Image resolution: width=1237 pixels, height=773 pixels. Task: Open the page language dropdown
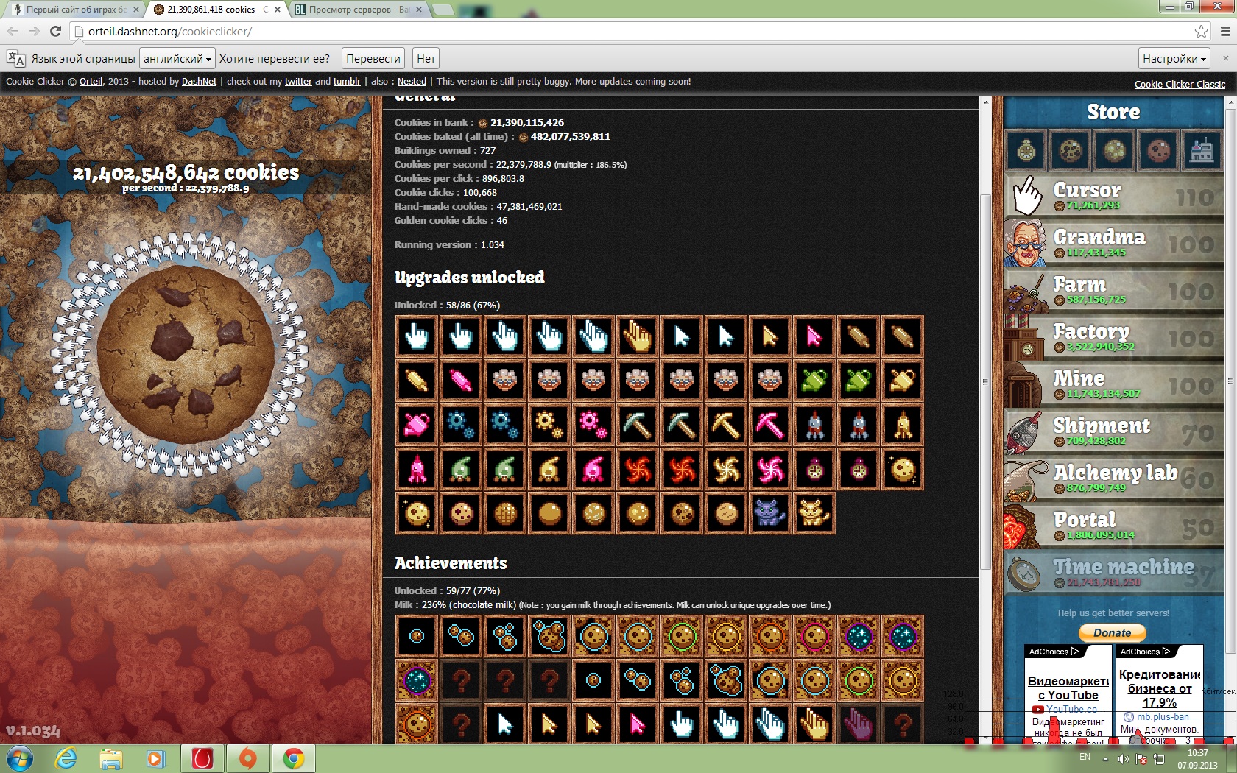point(177,59)
